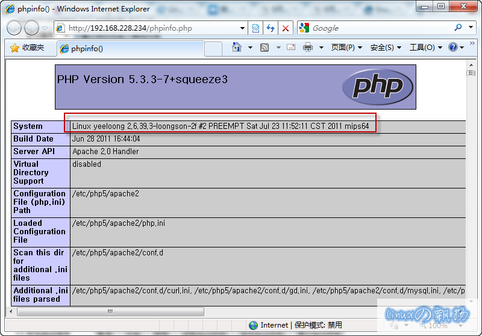482x336 pixels.
Task: Open the Help question mark menu
Action: pyautogui.click(x=453, y=48)
